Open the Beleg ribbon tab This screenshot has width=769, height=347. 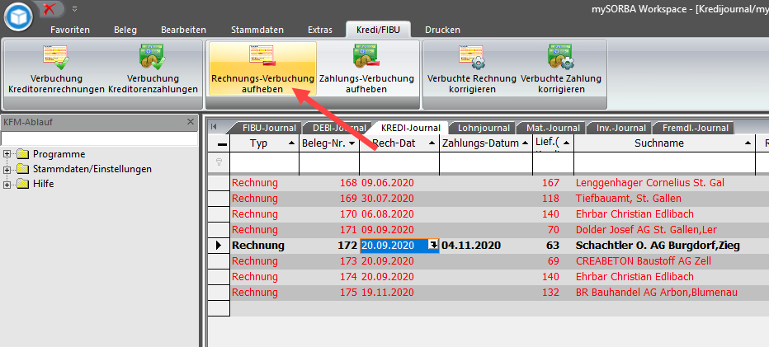[x=125, y=30]
